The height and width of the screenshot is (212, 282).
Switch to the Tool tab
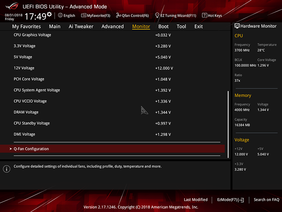pyautogui.click(x=181, y=26)
